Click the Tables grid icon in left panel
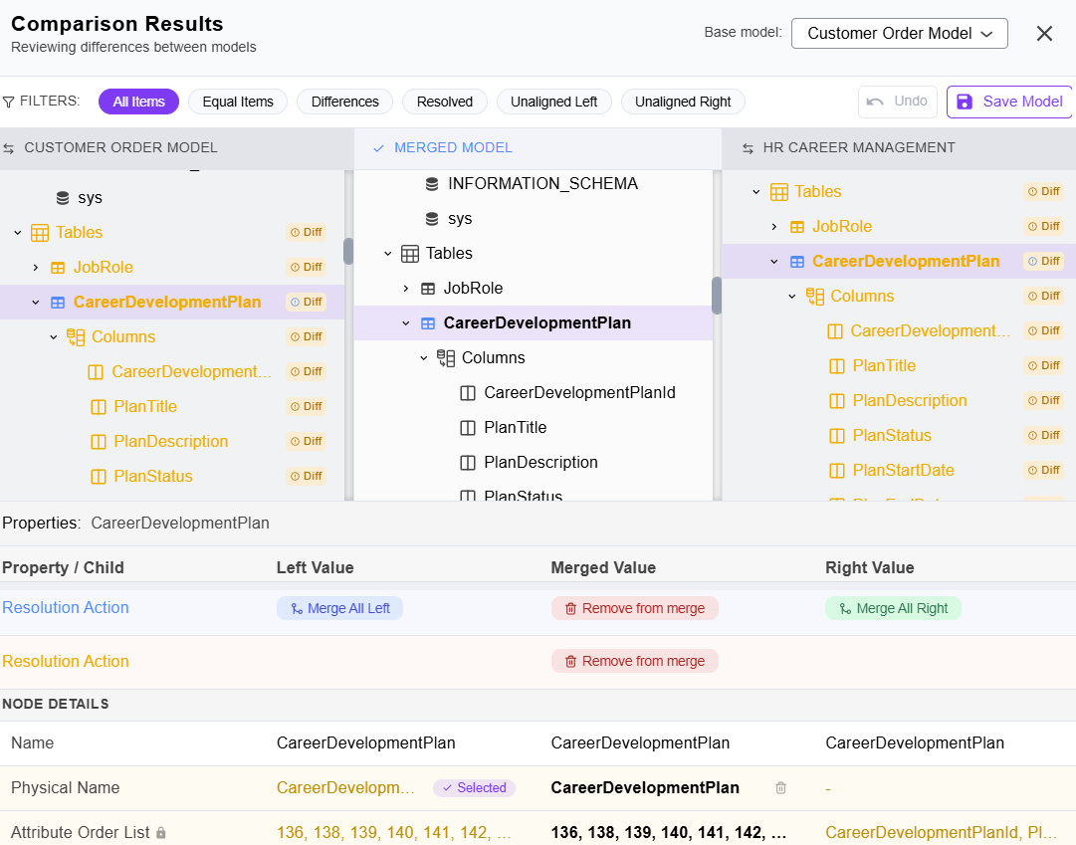 (40, 233)
